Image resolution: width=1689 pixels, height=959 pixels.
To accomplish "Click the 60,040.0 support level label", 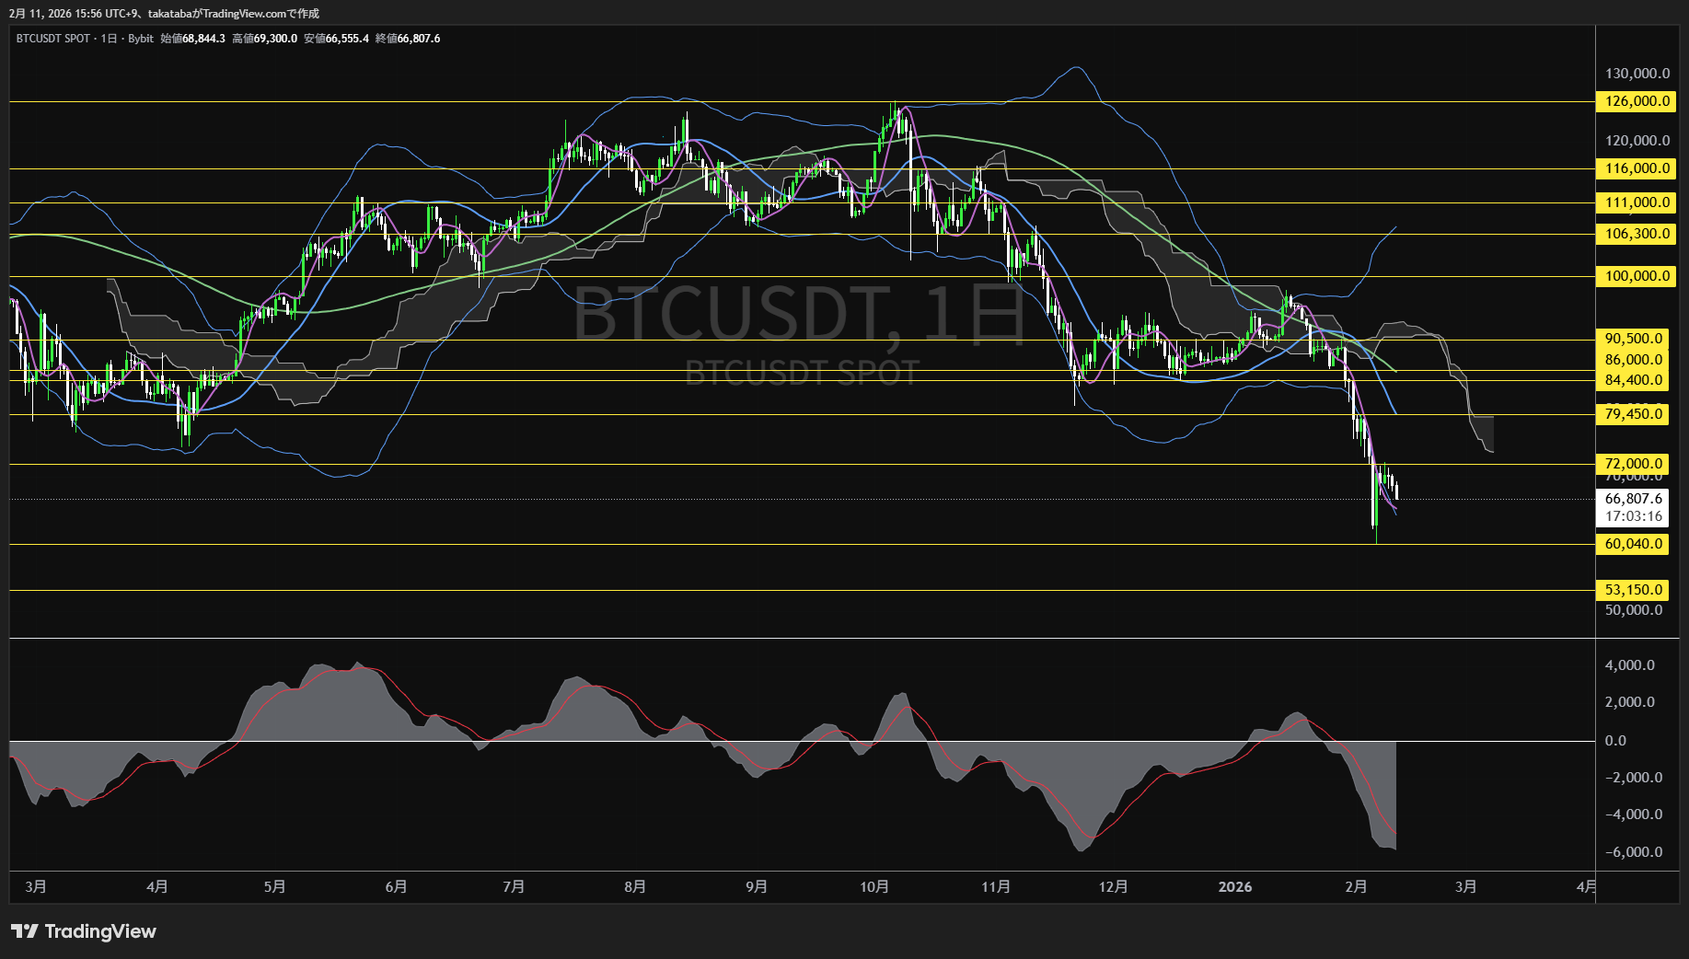I will (1632, 544).
